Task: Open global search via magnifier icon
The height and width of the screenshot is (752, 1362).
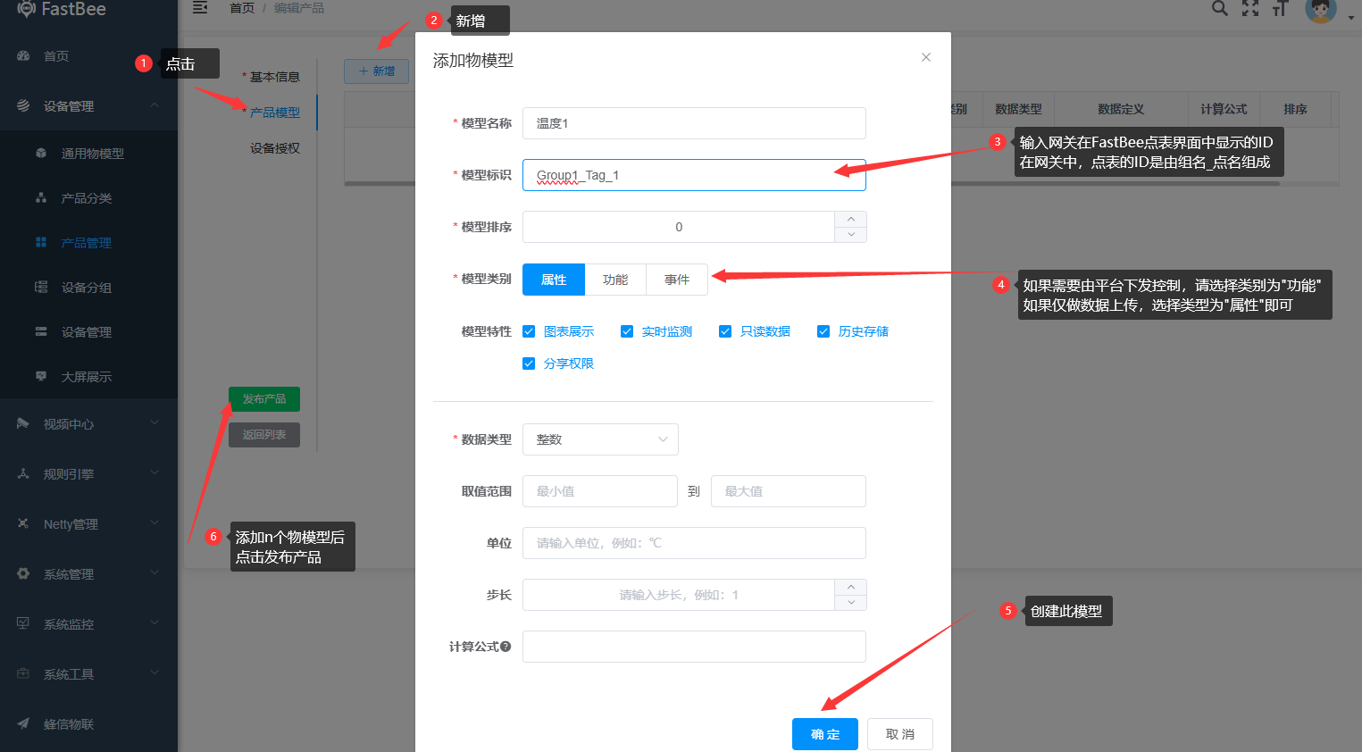Action: pyautogui.click(x=1219, y=9)
